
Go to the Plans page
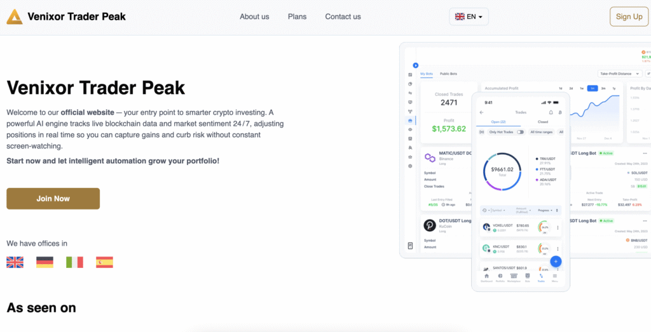tap(297, 17)
